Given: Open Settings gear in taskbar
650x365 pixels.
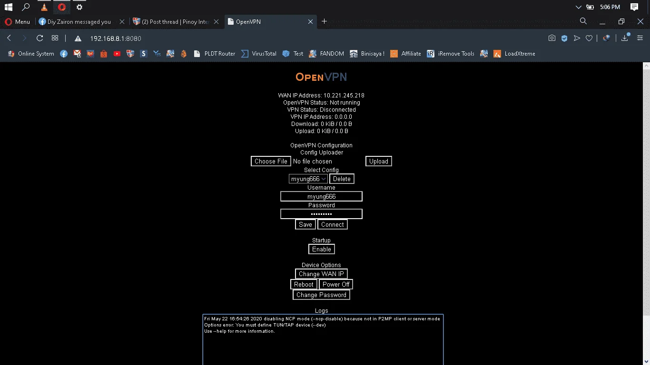Looking at the screenshot, I should tap(79, 7).
